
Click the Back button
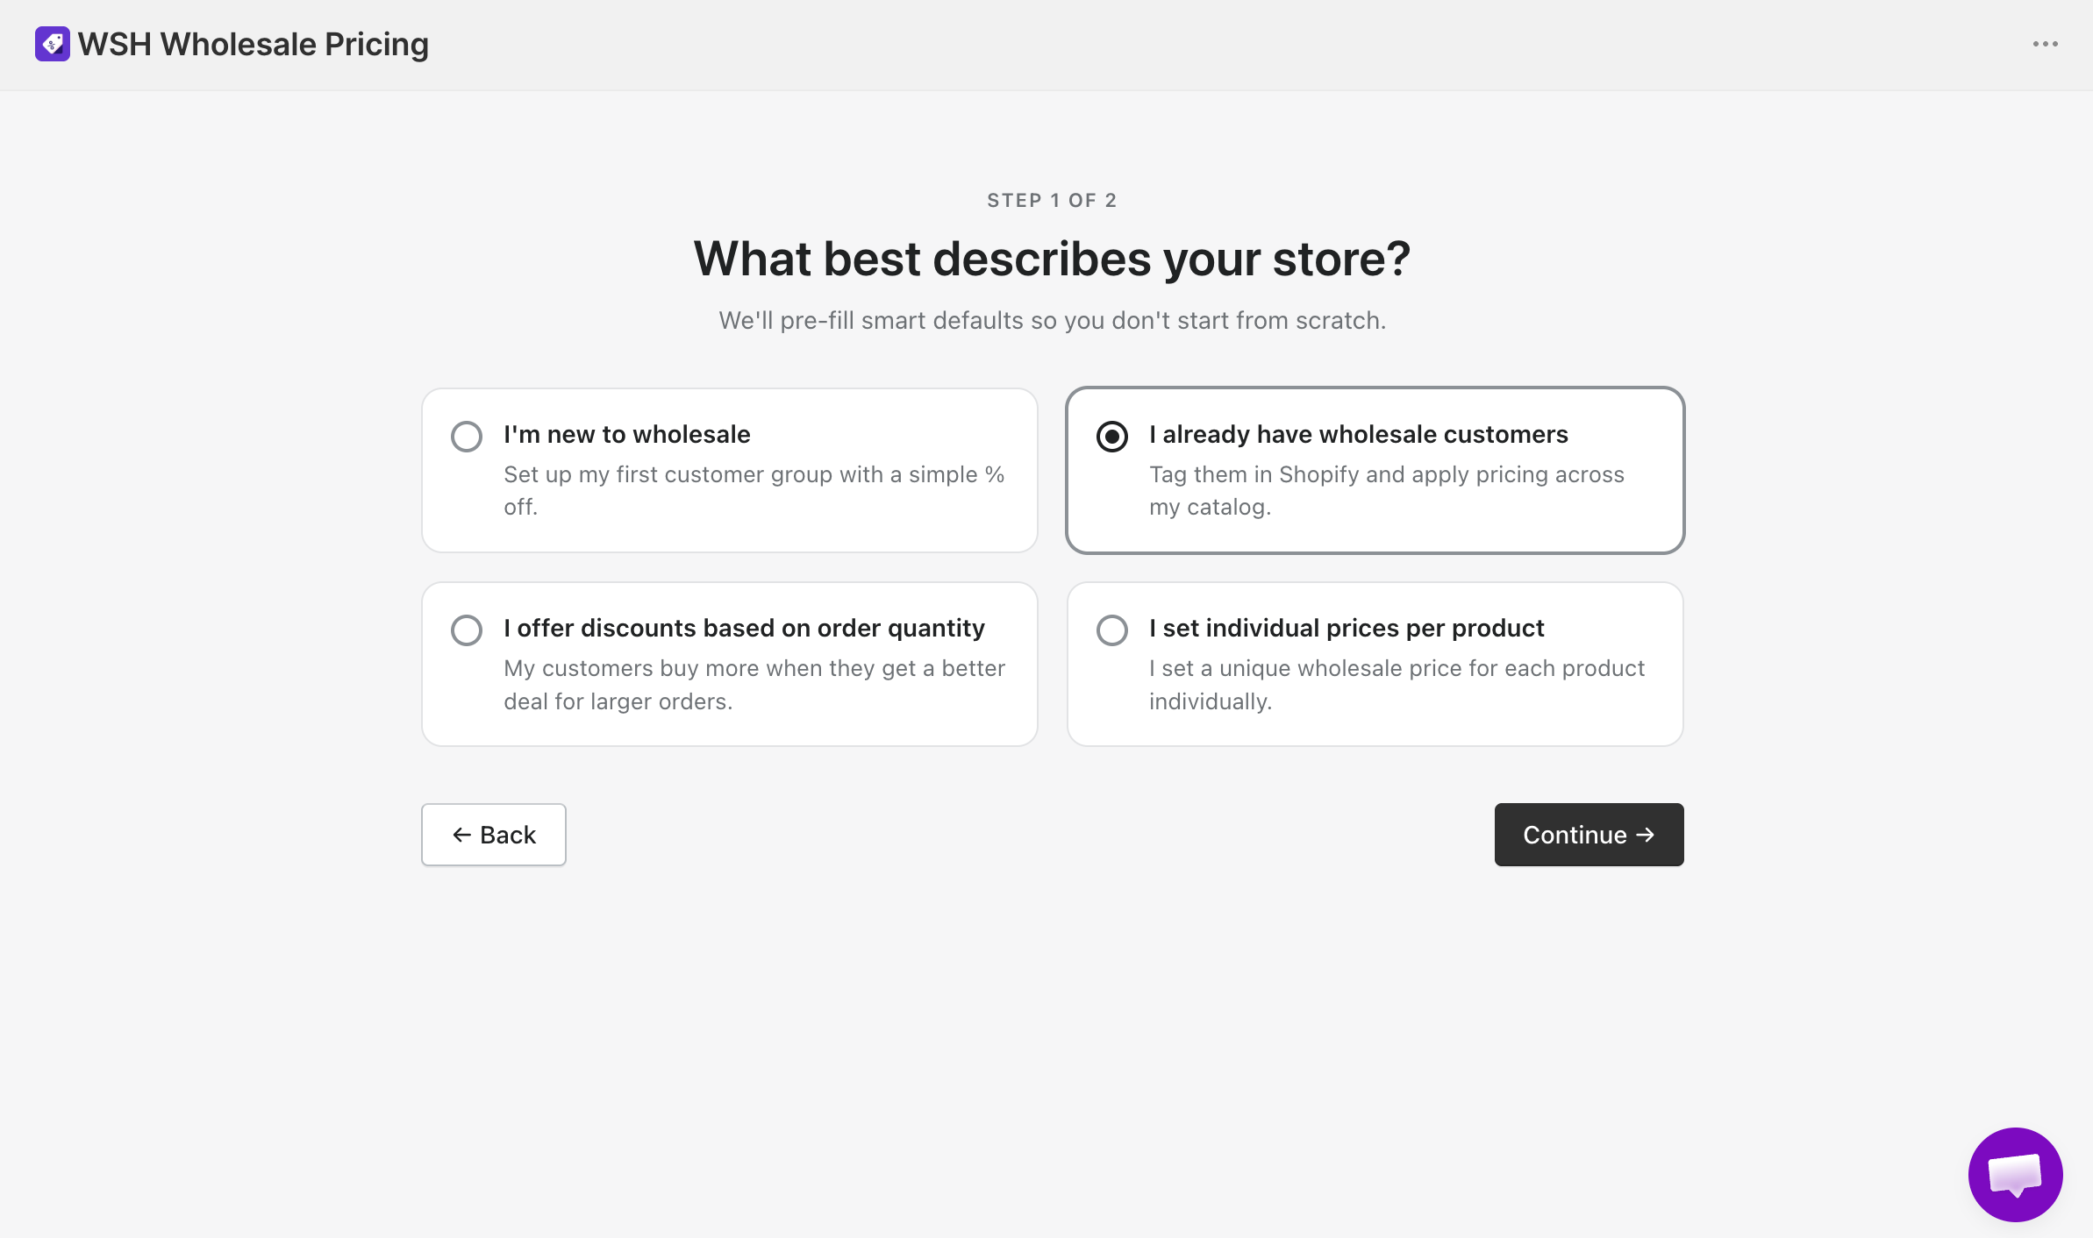coord(493,835)
